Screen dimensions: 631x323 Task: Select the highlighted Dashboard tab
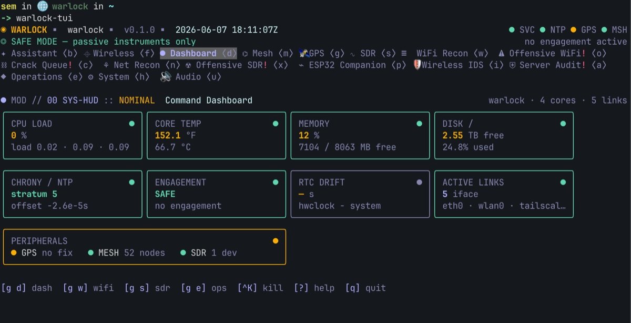(x=199, y=53)
